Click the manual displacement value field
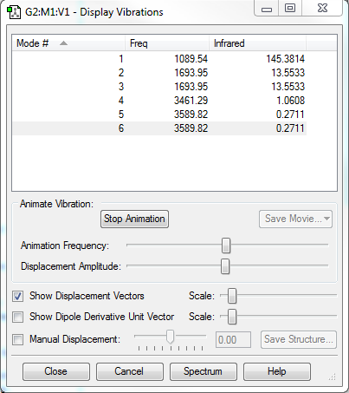349x393 pixels. tap(233, 339)
